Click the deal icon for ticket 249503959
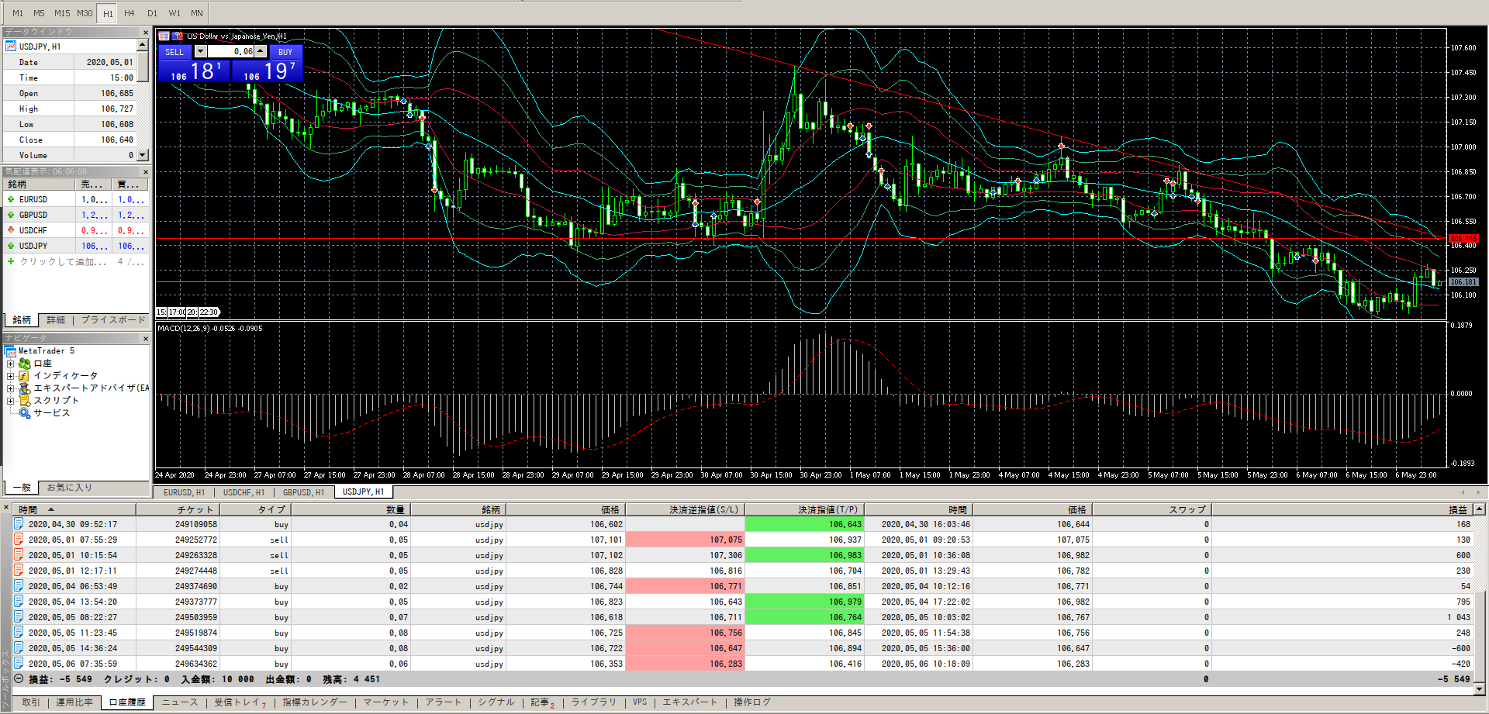Viewport: 1489px width, 714px height. [x=19, y=617]
